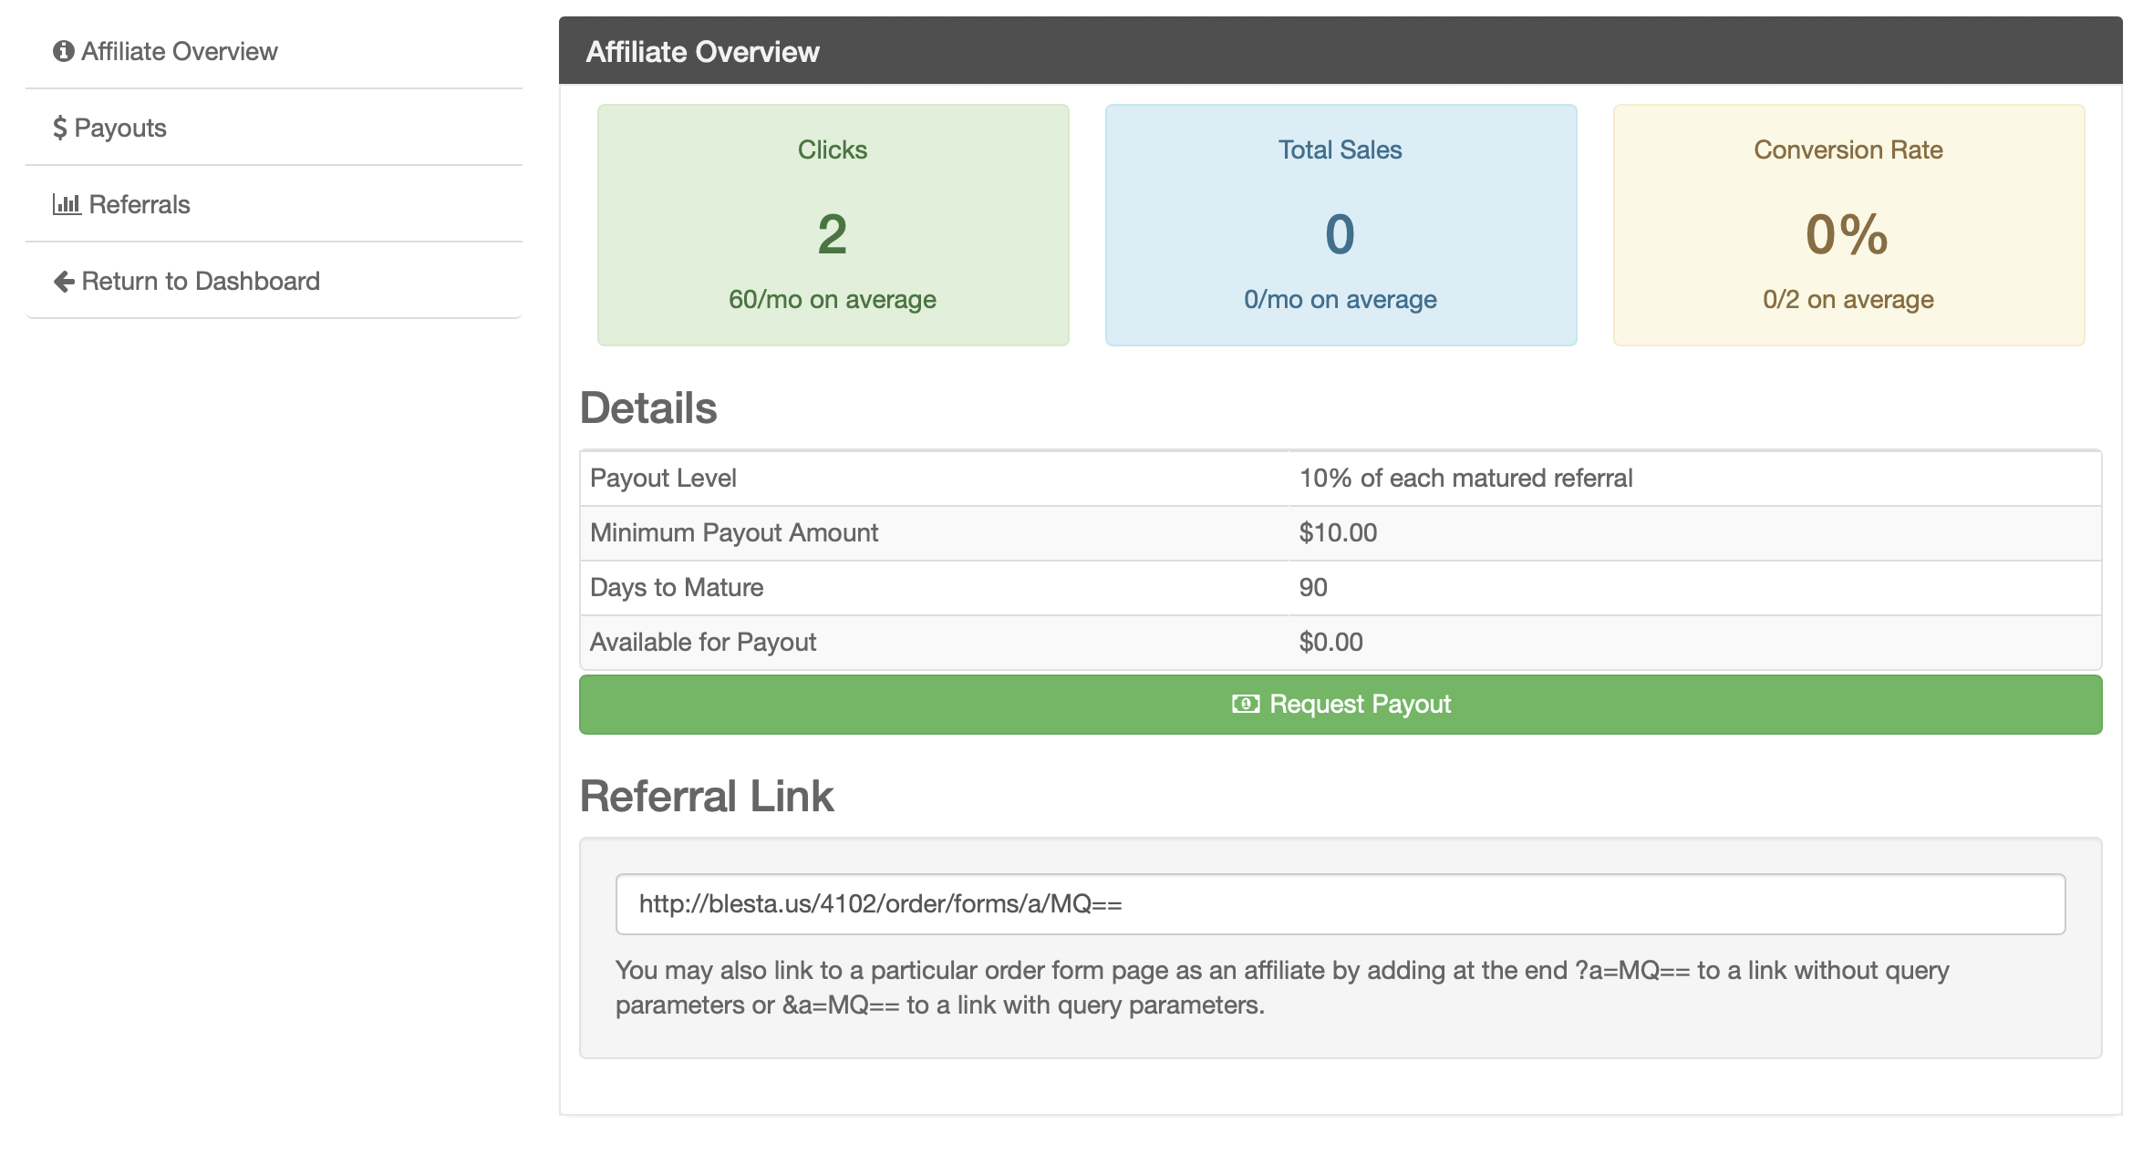The width and height of the screenshot is (2143, 1154).
Task: Click the yellow Conversion Rate card
Action: (1848, 225)
